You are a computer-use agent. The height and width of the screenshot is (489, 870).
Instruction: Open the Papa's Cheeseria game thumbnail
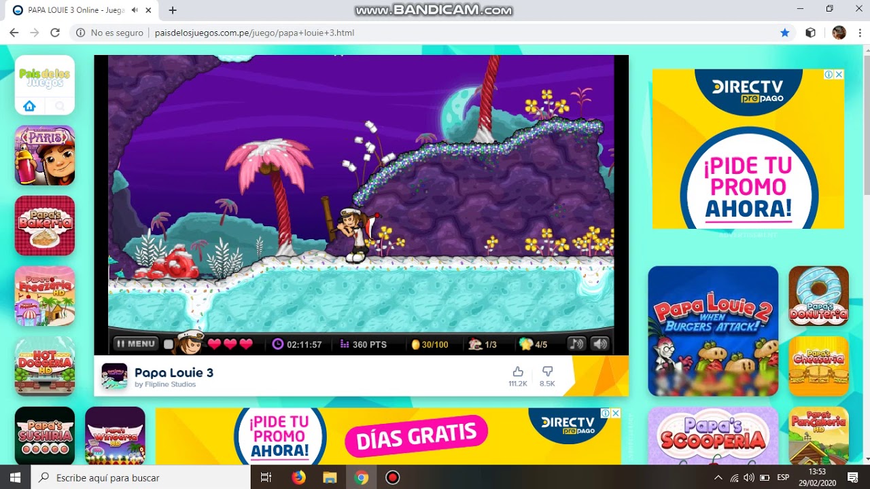[x=819, y=366]
